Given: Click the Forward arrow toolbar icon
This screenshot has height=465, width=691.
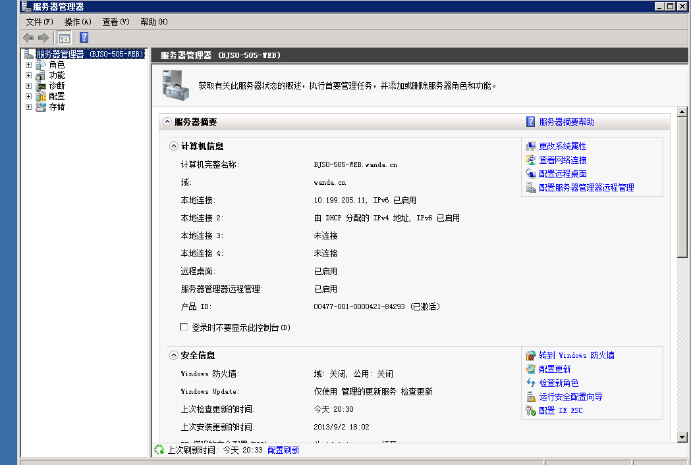Looking at the screenshot, I should point(43,38).
